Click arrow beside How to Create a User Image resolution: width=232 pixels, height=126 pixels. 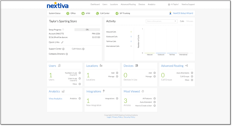[x=155, y=106]
